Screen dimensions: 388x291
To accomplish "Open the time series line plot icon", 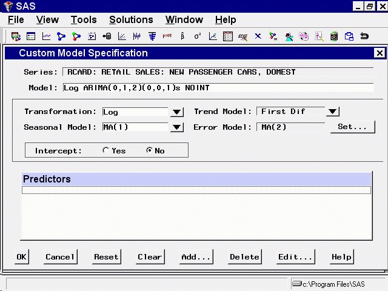I will (x=46, y=36).
